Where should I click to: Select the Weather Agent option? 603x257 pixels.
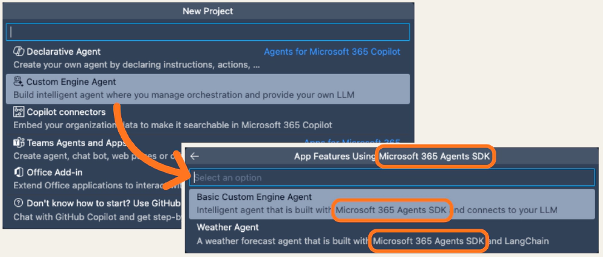228,228
